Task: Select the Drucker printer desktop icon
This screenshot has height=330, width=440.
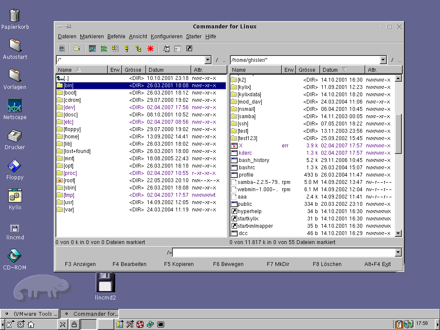Action: [15, 140]
